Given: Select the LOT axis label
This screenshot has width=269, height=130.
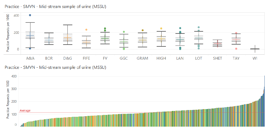Looking at the screenshot, I should pos(199,58).
